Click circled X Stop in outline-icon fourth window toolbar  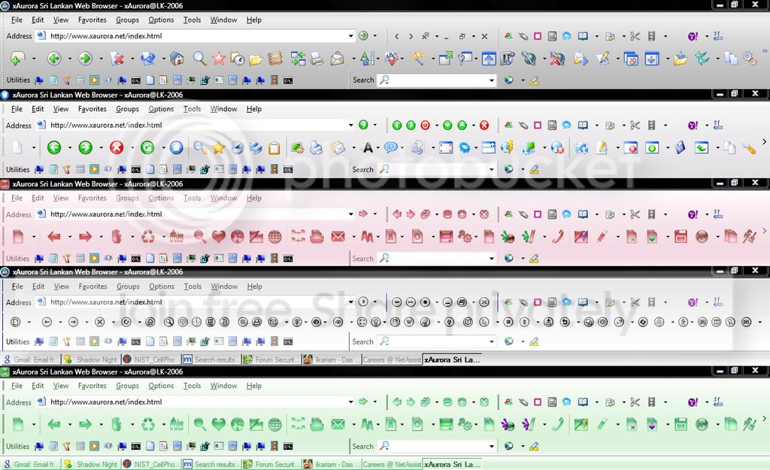[x=100, y=322]
